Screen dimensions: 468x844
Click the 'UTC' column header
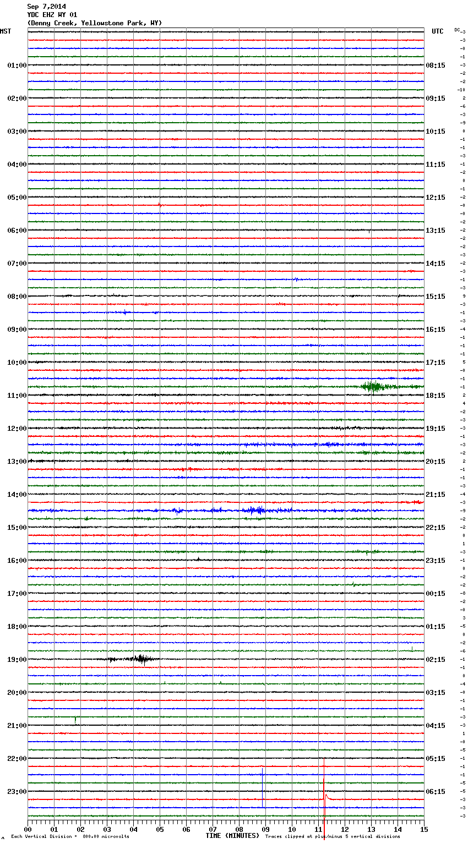pos(438,31)
